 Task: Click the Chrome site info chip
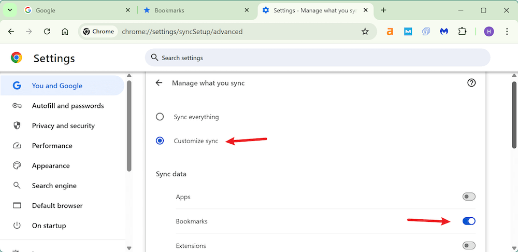coord(99,32)
